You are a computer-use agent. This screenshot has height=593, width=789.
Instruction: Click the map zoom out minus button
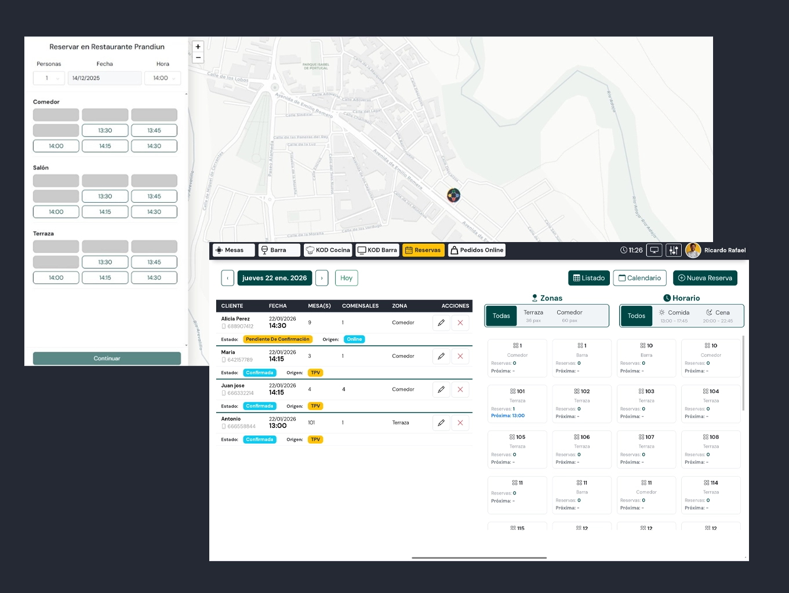click(x=198, y=57)
